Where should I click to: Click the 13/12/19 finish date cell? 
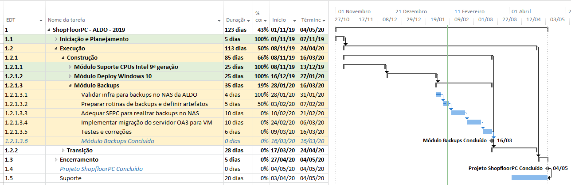(x=313, y=67)
